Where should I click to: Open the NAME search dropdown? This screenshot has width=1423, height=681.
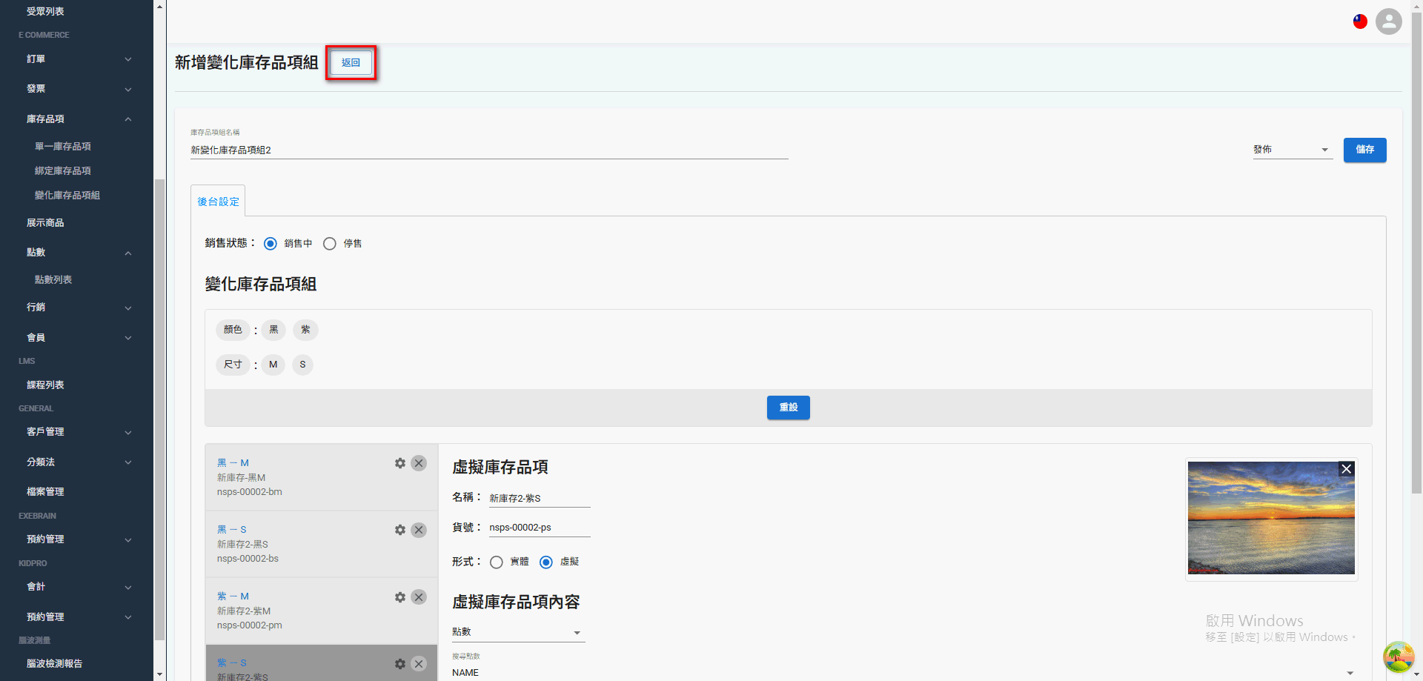(x=904, y=673)
